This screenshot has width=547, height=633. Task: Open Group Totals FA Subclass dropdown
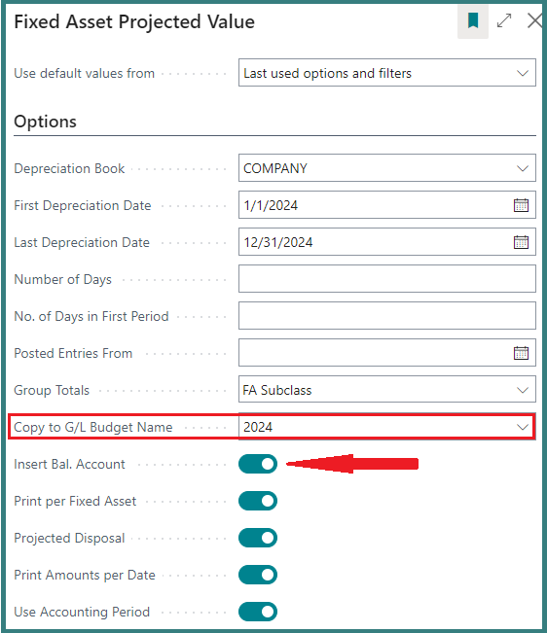(x=387, y=390)
